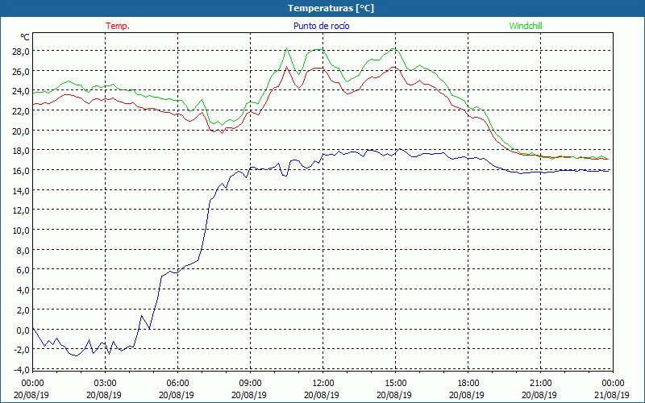Click the Temperaturas [°C] chart title
The image size is (645, 403).
click(x=331, y=8)
